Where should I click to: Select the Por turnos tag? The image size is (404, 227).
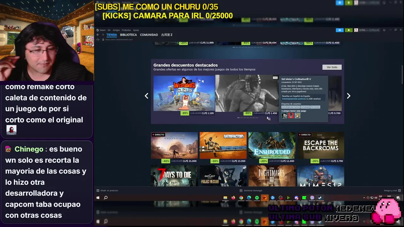(x=315, y=107)
